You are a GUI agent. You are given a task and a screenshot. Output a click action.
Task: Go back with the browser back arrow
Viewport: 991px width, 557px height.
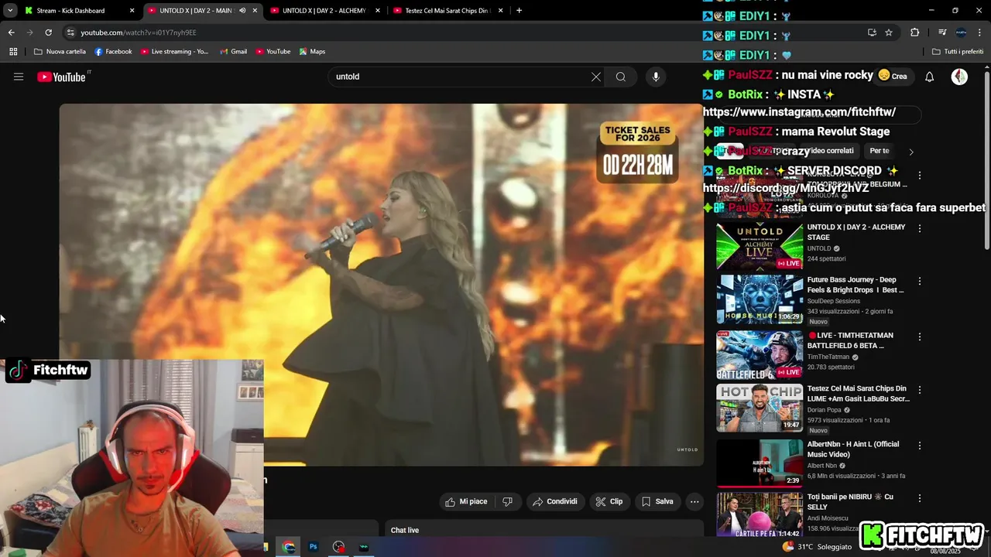(11, 32)
